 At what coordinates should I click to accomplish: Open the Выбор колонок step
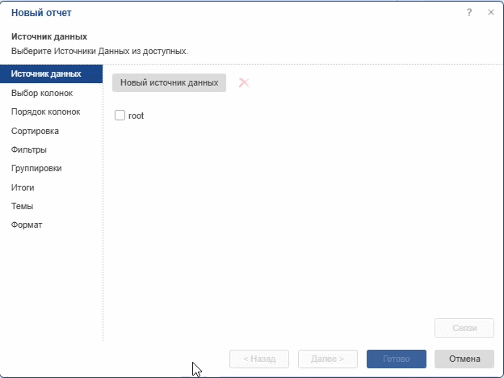click(x=42, y=93)
